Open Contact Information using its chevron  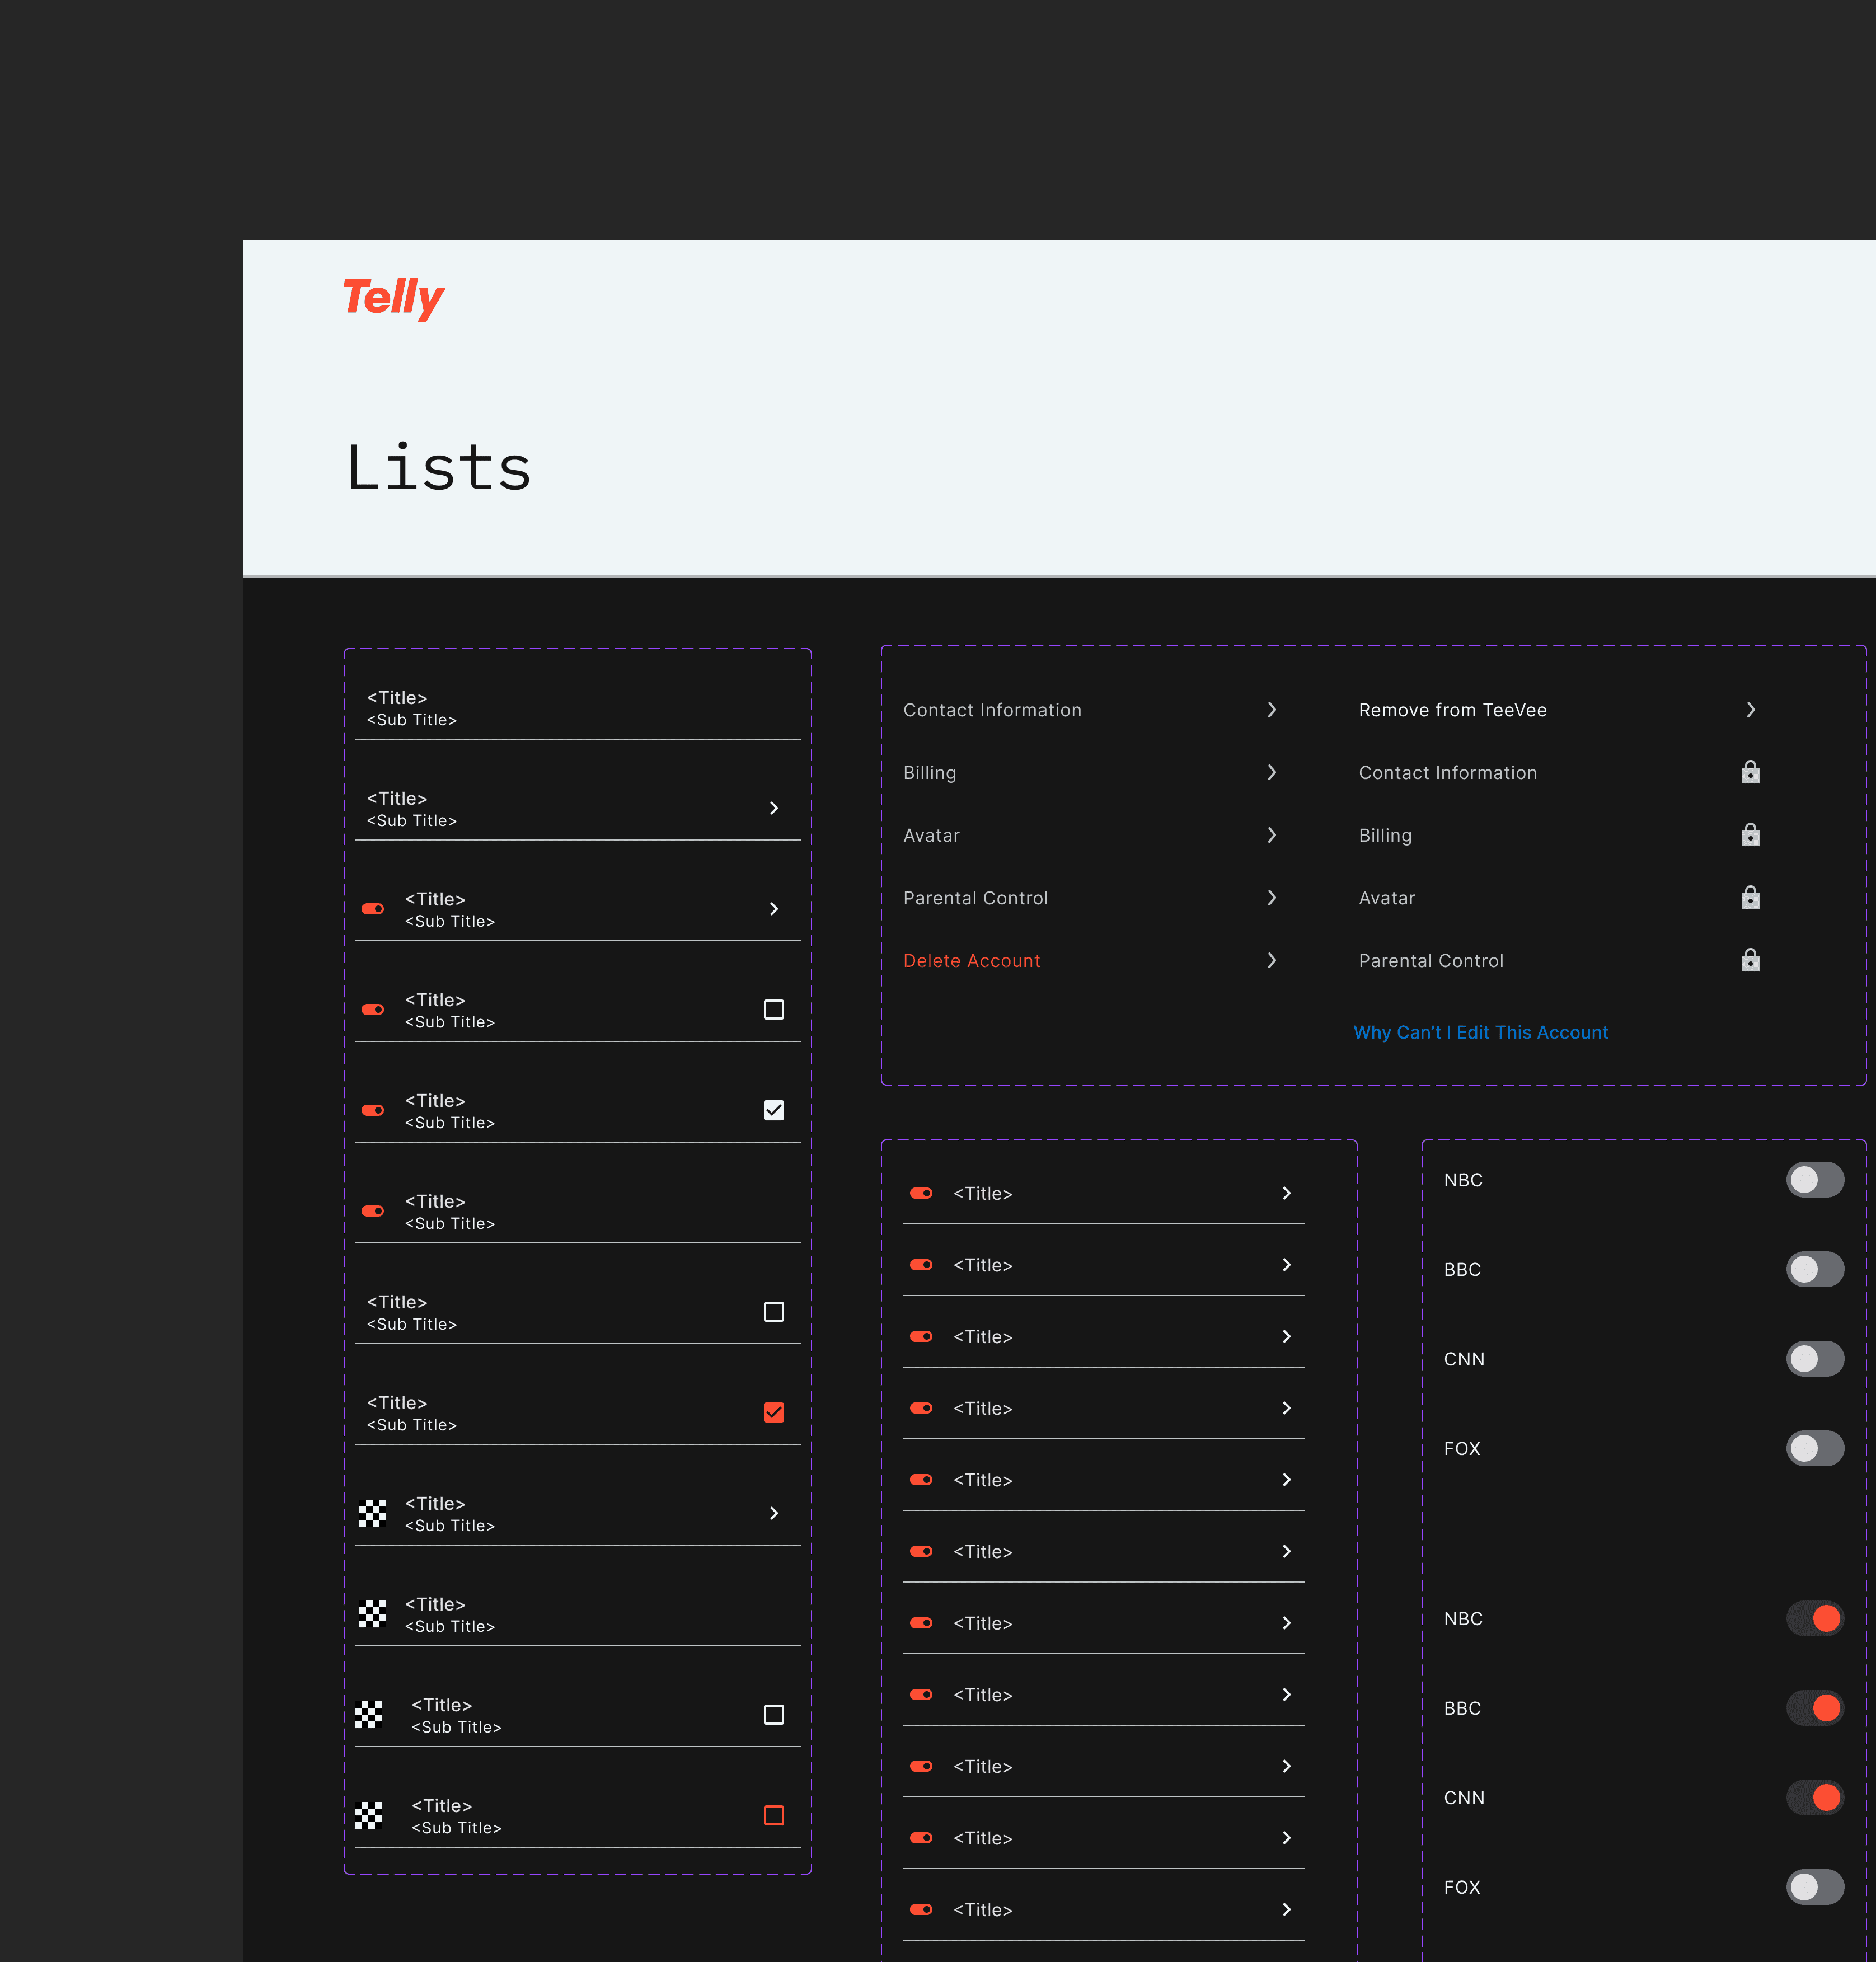pyautogui.click(x=1271, y=710)
